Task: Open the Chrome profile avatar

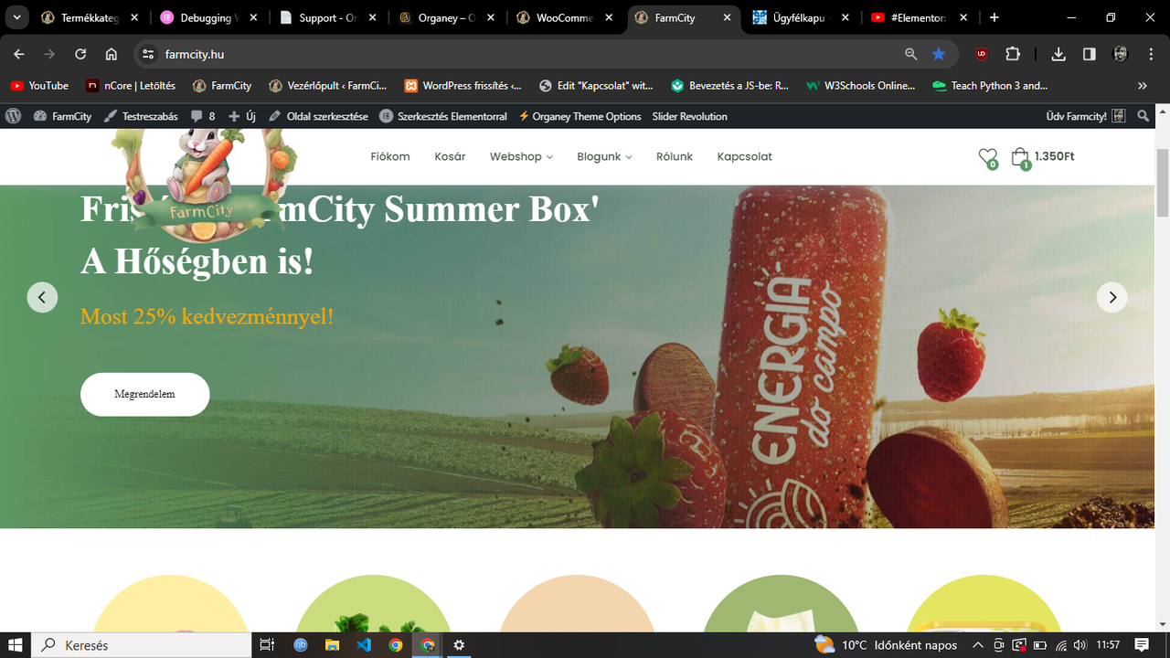Action: tap(1121, 54)
